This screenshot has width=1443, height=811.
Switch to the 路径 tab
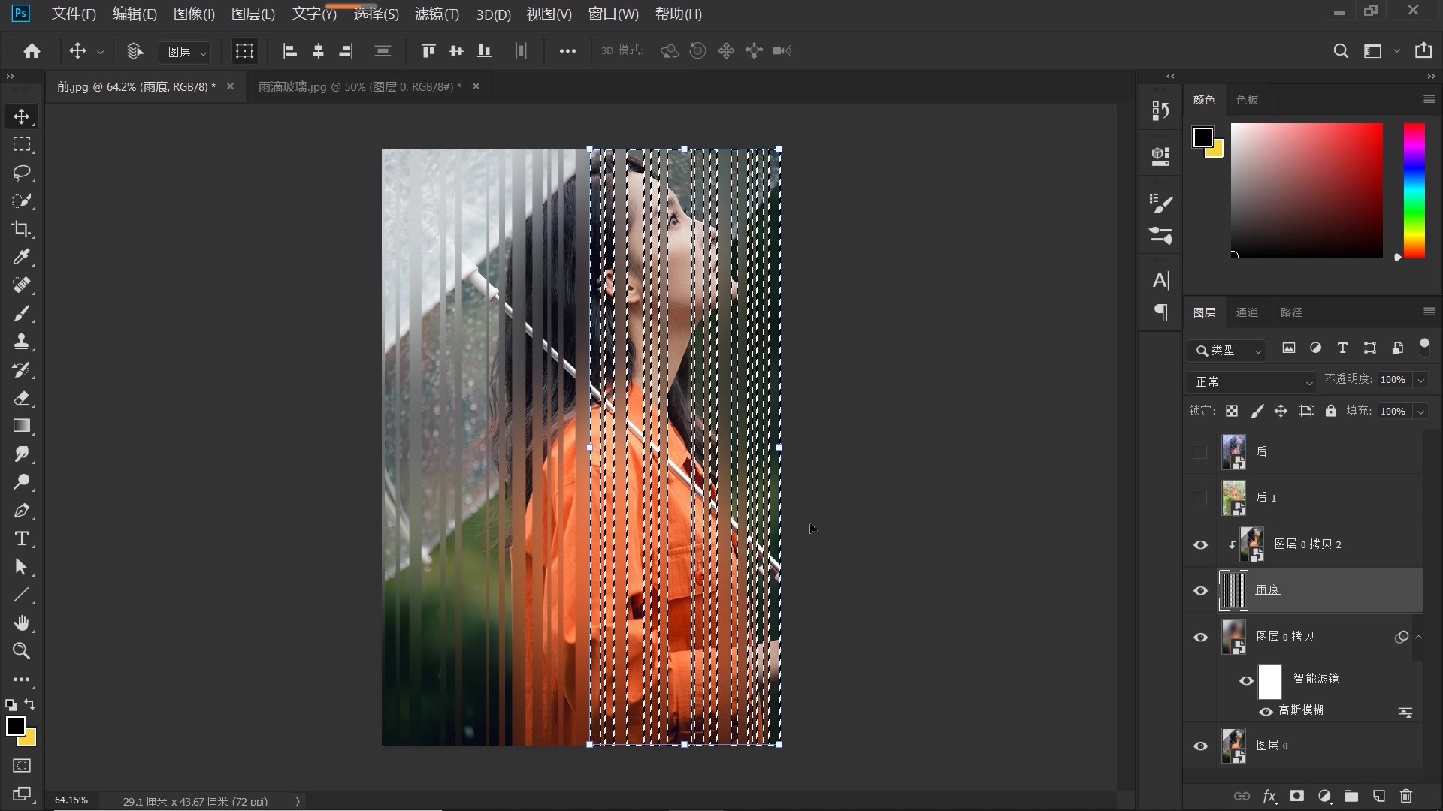(x=1291, y=312)
